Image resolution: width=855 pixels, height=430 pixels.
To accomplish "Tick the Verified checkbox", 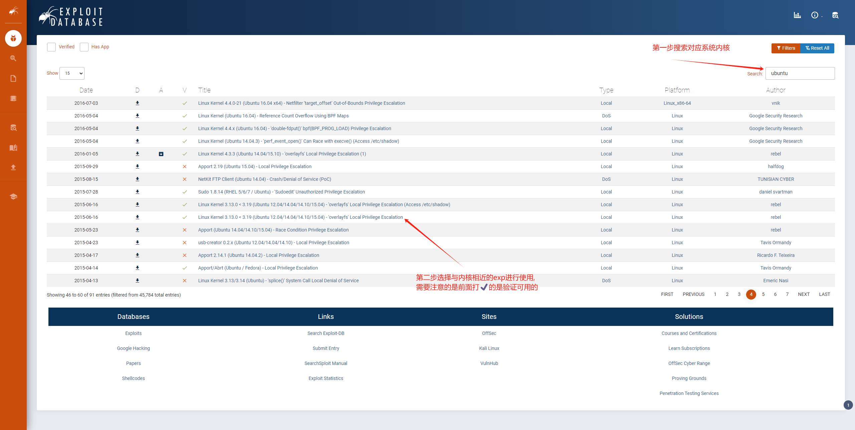I will [x=51, y=47].
